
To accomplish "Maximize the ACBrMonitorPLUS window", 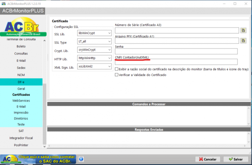I will pos(235,4).
